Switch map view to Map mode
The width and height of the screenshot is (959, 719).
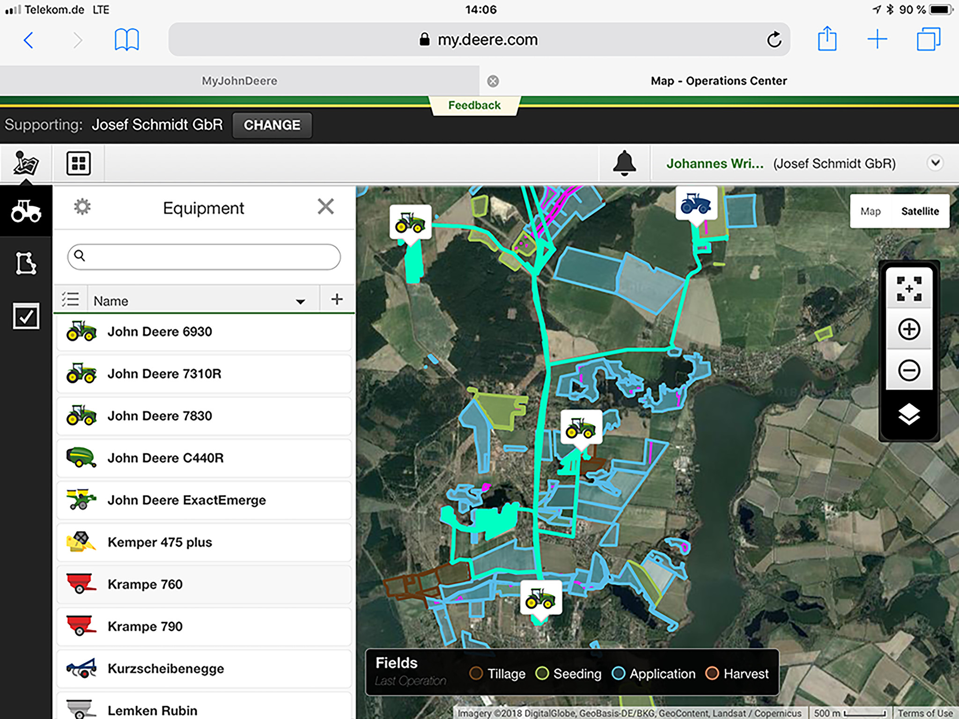coord(870,211)
